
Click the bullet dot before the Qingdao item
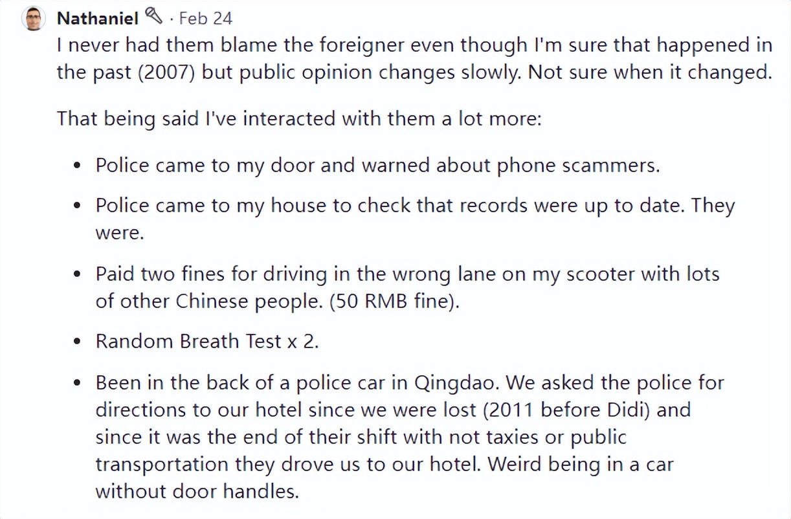pos(78,383)
